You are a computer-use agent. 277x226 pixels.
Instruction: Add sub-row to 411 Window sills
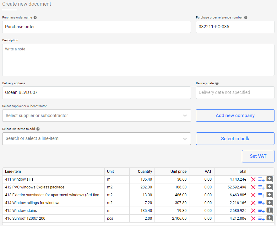pos(261,180)
